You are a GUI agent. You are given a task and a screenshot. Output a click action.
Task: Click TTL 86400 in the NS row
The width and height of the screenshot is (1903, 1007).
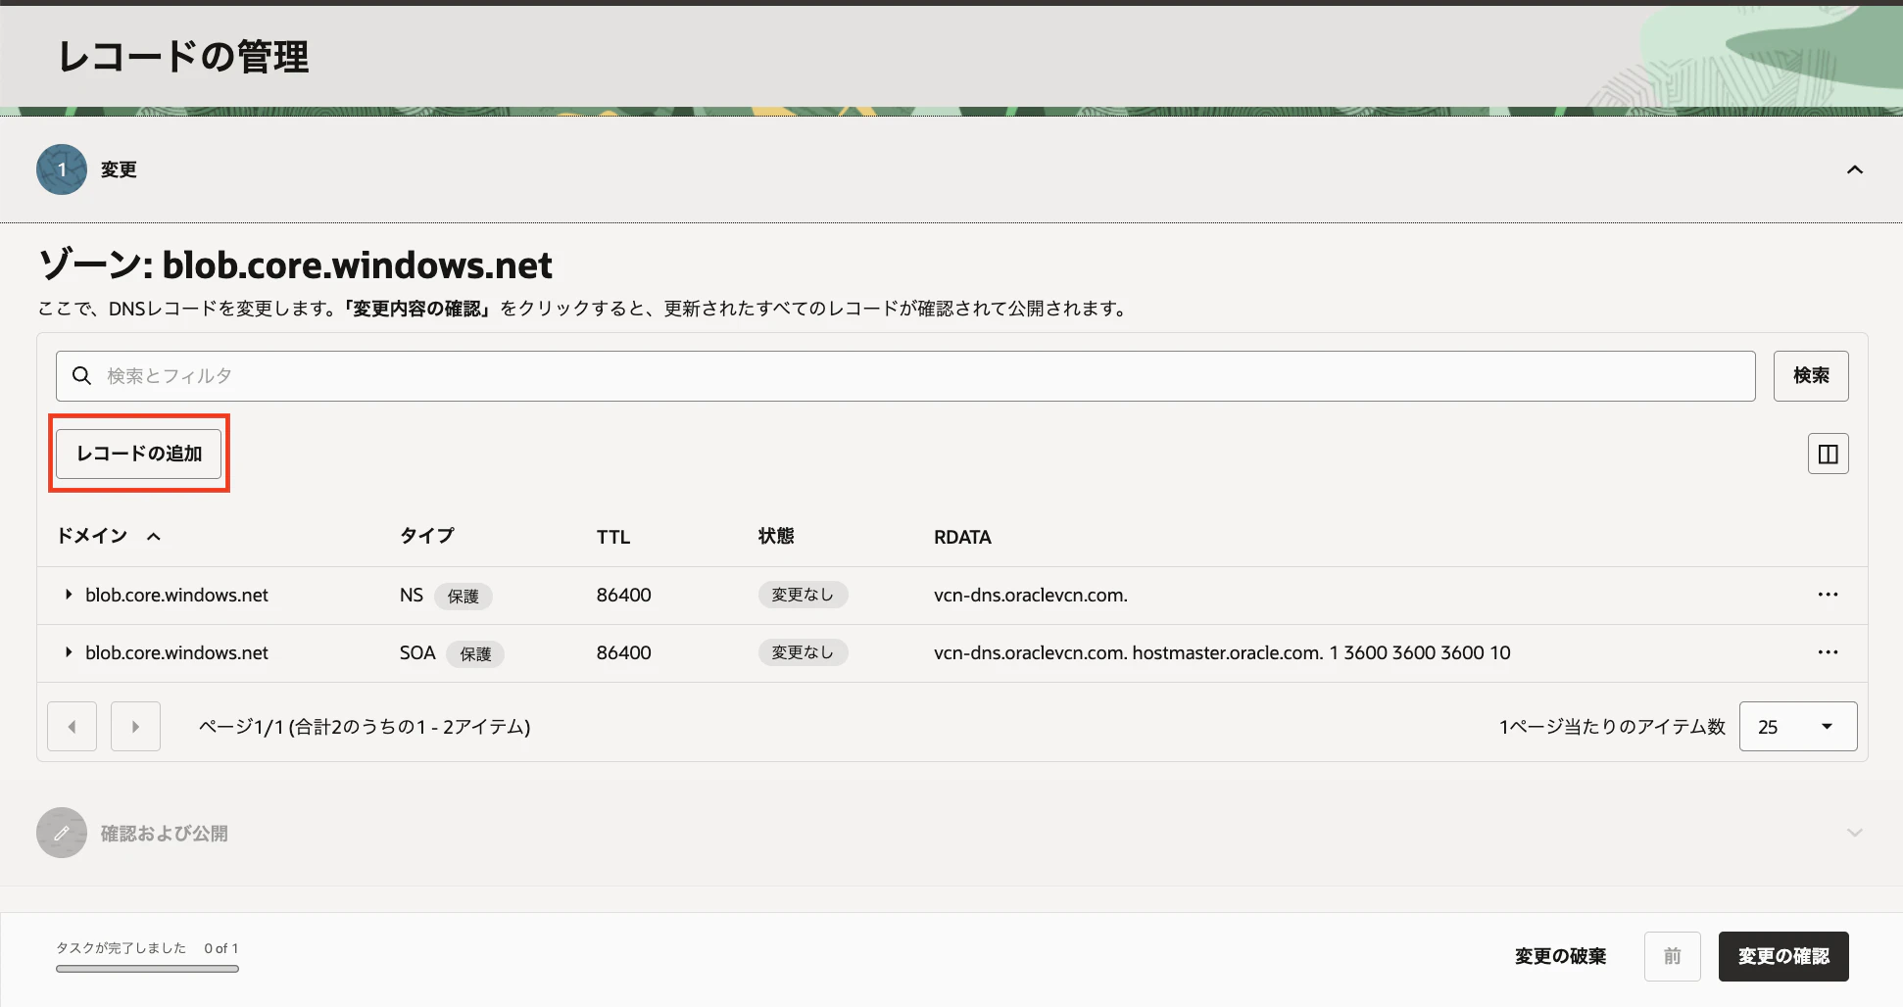624,595
